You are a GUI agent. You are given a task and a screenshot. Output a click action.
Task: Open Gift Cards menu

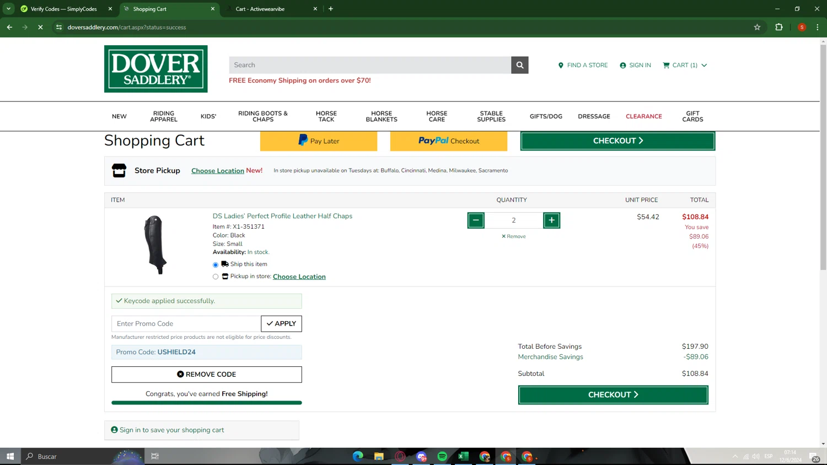point(692,116)
